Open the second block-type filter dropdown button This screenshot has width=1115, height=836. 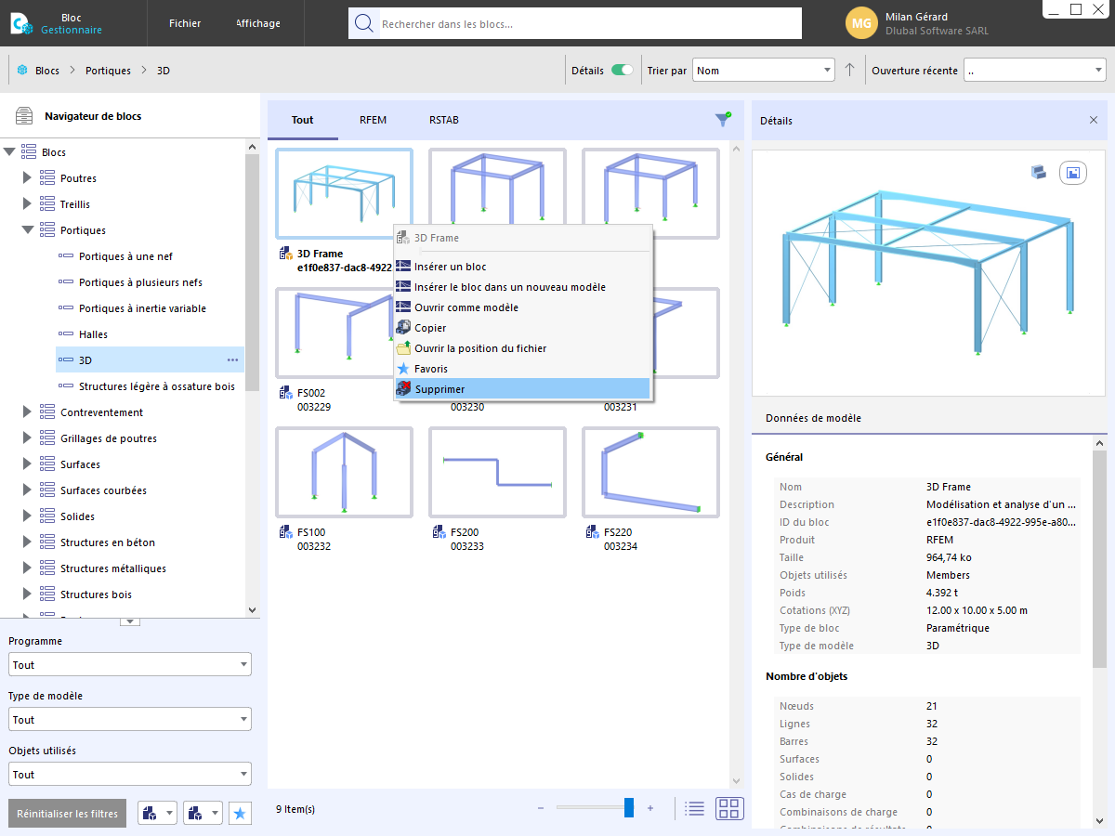point(203,814)
